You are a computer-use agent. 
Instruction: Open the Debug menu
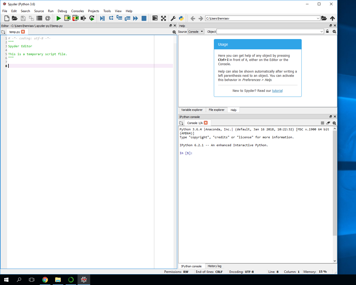coord(62,11)
